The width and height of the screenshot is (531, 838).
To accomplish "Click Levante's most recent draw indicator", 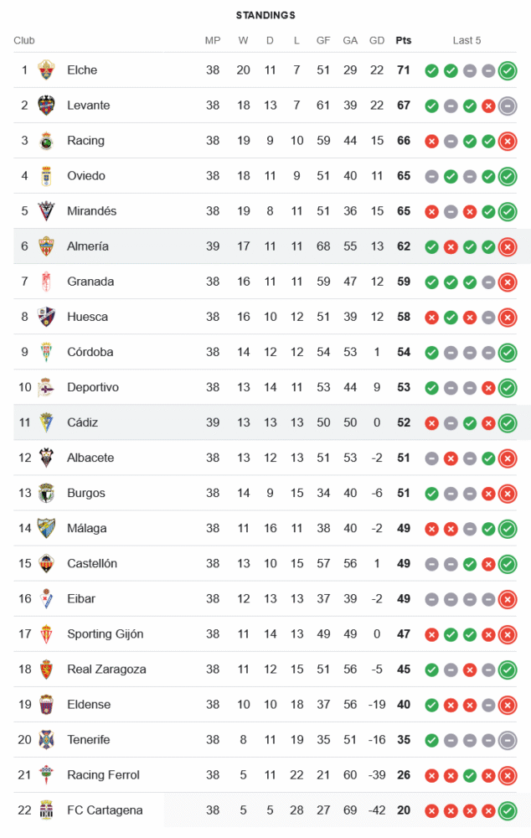I will 508,106.
